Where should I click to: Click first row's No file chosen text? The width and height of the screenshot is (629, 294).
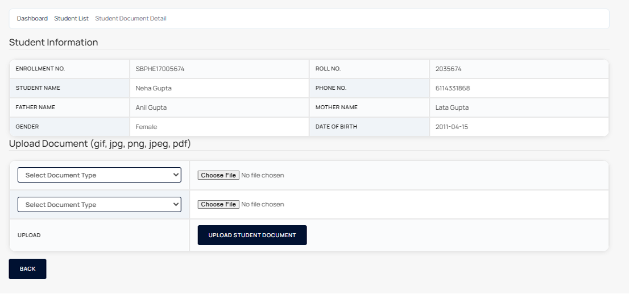click(x=262, y=175)
